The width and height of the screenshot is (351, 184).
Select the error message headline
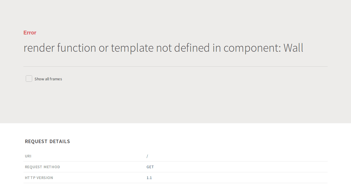[x=163, y=48]
